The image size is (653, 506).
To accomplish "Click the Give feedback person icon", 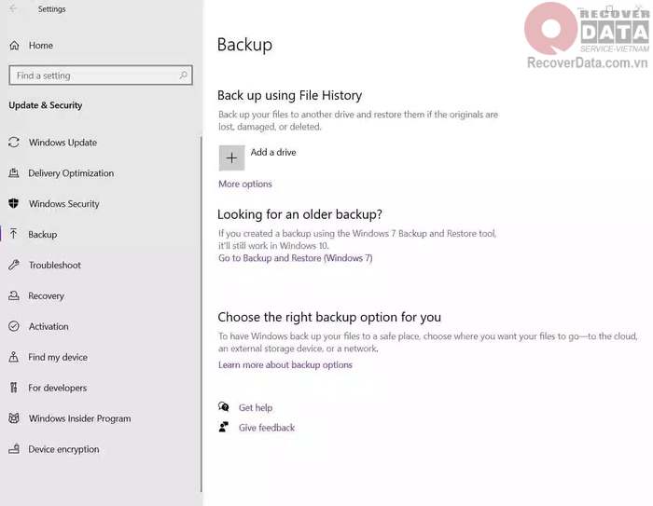I will 224,427.
